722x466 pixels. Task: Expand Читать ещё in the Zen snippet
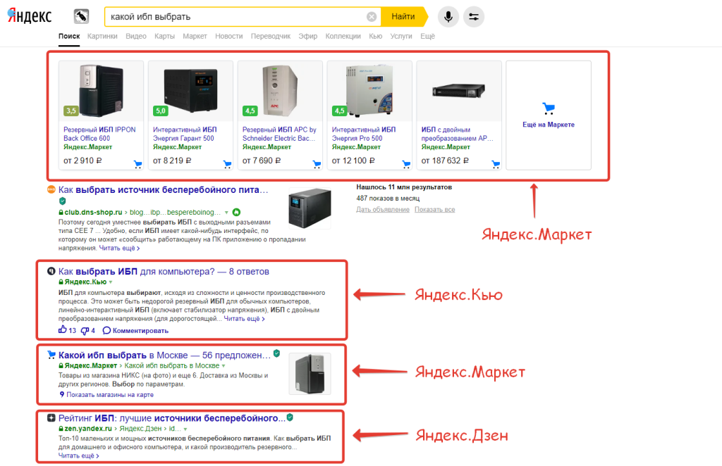(79, 455)
